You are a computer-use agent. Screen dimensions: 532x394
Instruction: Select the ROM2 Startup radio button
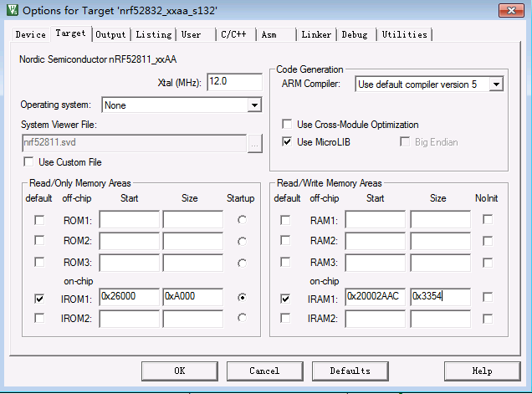242,242
